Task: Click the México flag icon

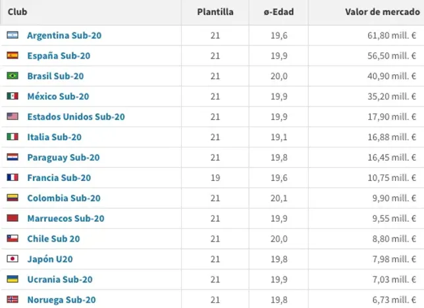Action: [13, 96]
